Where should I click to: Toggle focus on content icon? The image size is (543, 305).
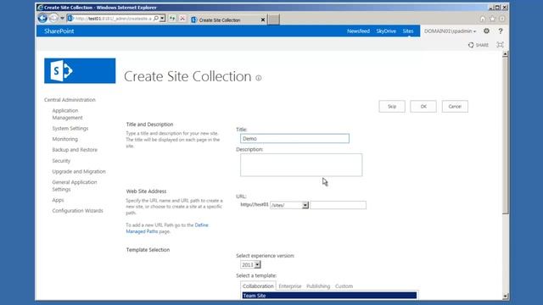pyautogui.click(x=500, y=45)
